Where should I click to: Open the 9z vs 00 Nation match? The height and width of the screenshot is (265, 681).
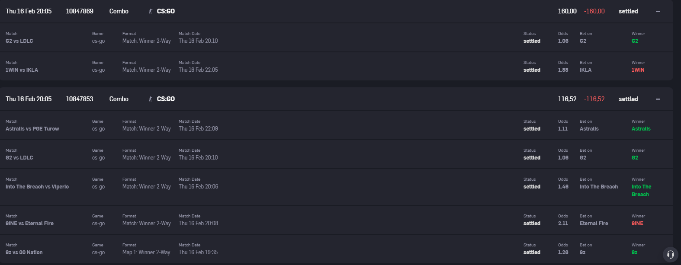(x=24, y=252)
